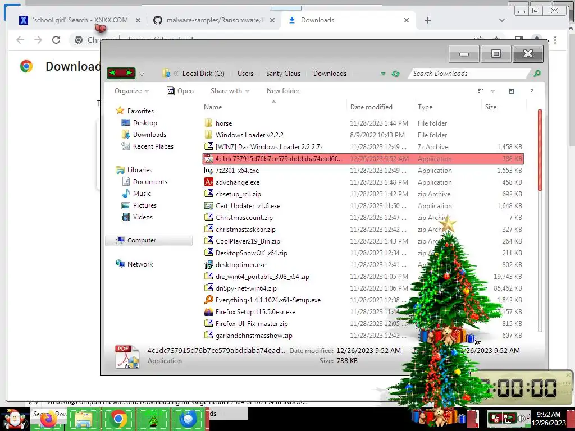The height and width of the screenshot is (431, 575).
Task: Click the Explorer forward arrow button
Action: point(129,73)
